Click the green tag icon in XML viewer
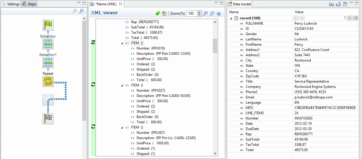The image size is (362, 159). pyautogui.click(x=158, y=13)
